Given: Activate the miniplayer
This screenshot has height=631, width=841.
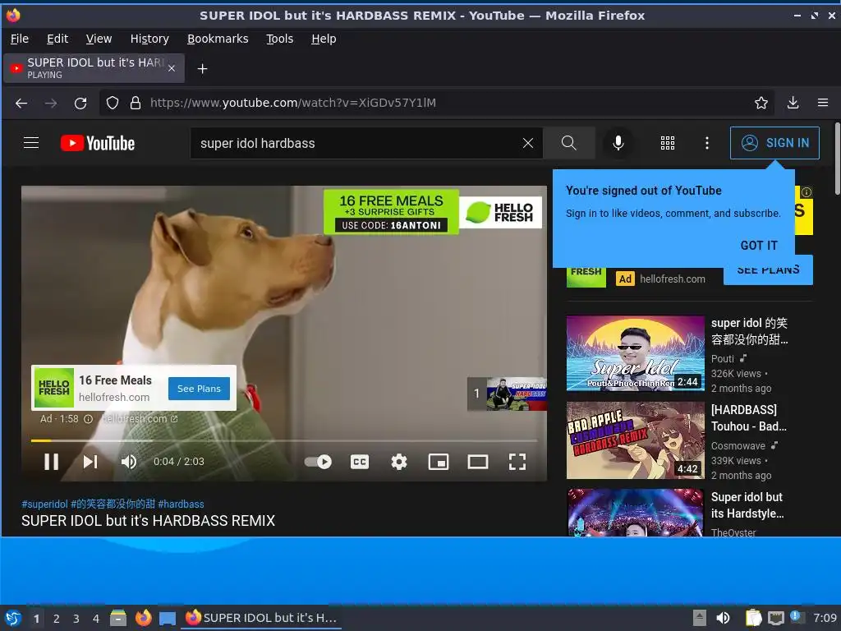Looking at the screenshot, I should pyautogui.click(x=439, y=462).
